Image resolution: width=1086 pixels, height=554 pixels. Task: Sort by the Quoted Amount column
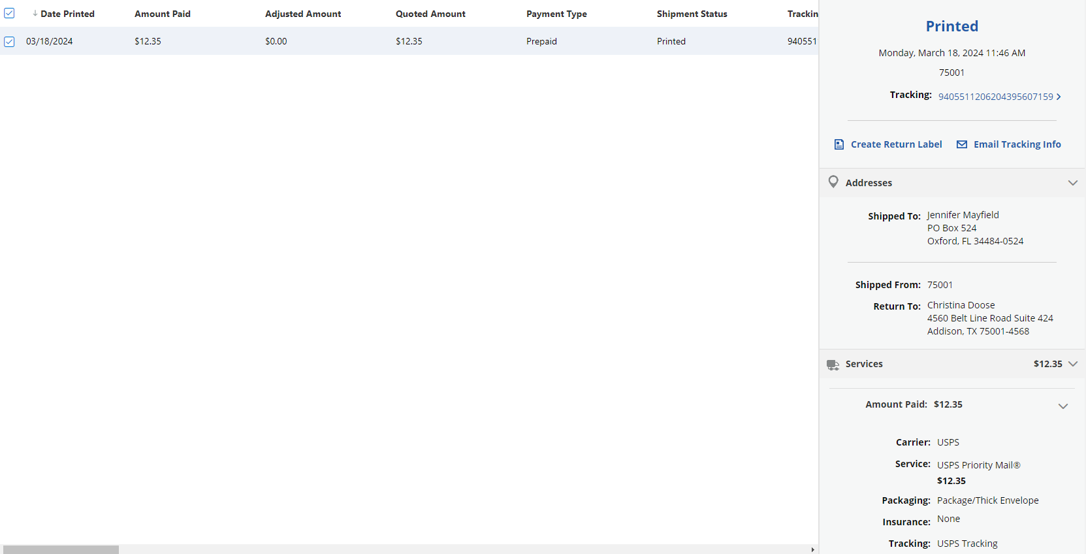pos(430,14)
